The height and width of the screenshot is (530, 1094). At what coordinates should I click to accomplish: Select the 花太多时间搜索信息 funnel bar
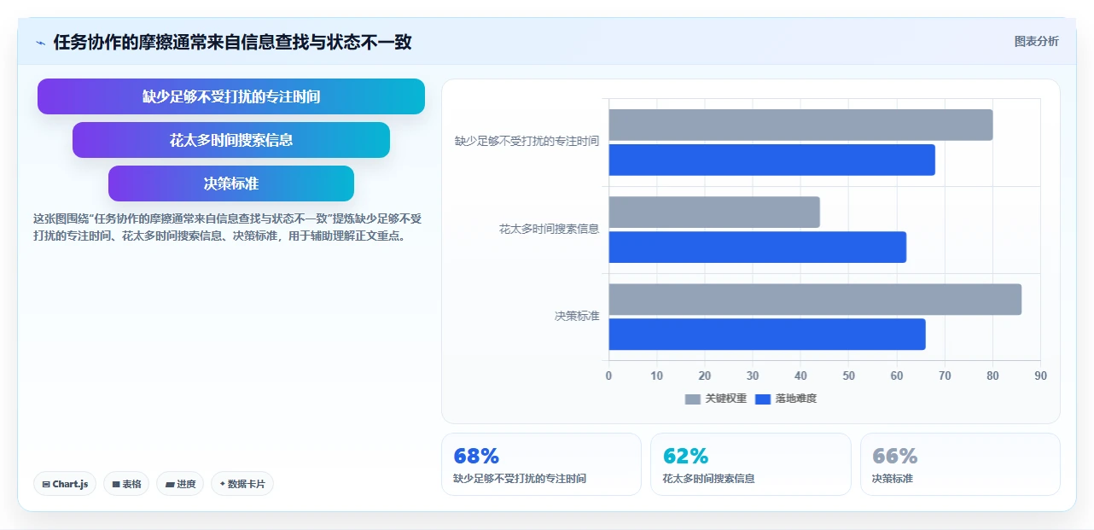click(231, 140)
